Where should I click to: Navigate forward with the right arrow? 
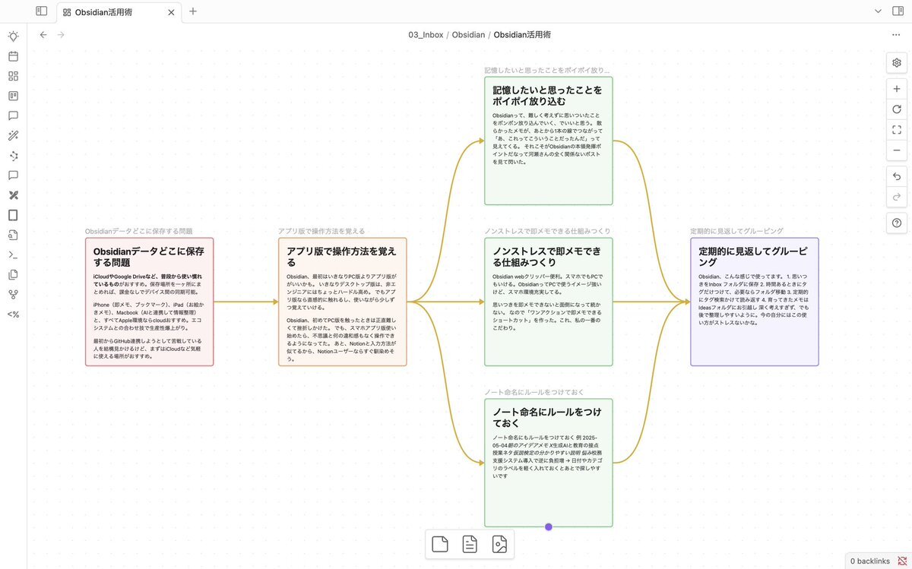[x=61, y=35]
